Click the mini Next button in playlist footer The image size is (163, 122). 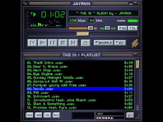point(109,118)
